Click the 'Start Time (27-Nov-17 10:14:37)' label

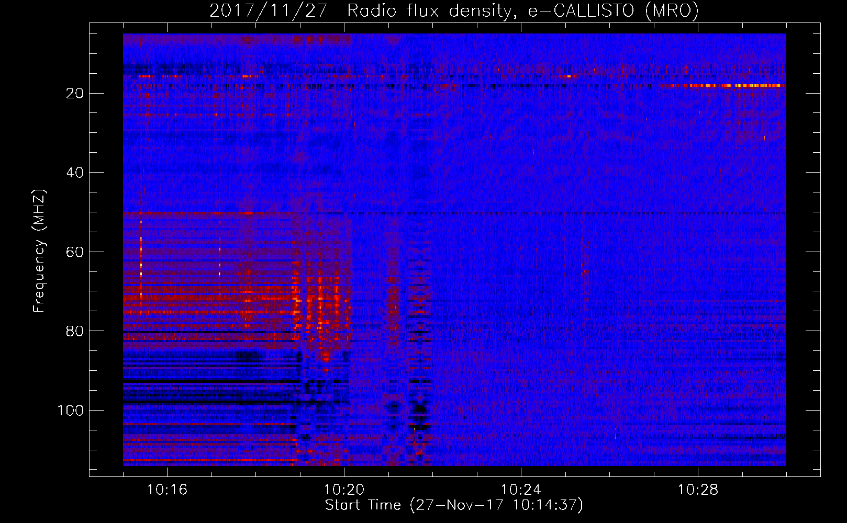click(454, 505)
